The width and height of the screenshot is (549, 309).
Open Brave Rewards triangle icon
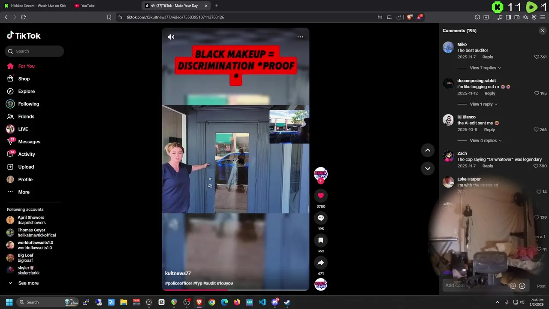click(x=419, y=17)
